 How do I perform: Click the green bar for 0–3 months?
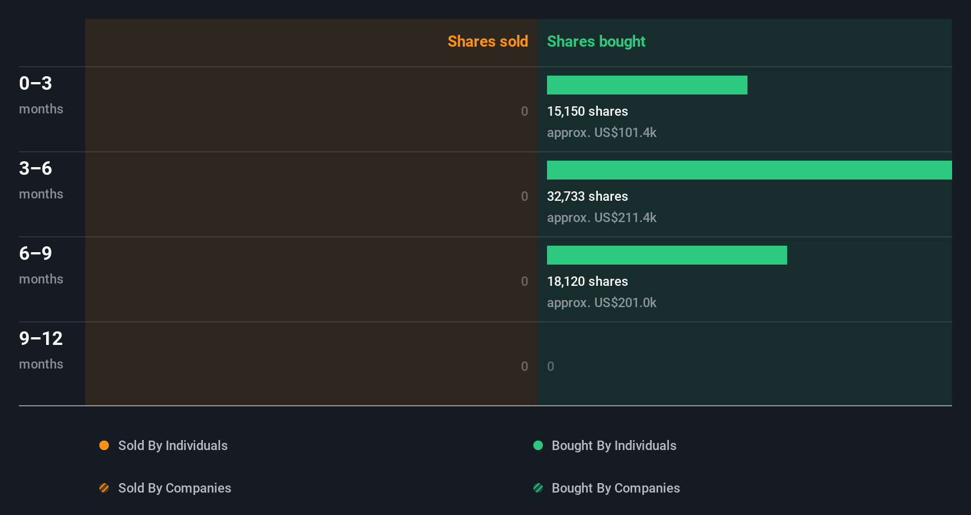click(x=647, y=85)
